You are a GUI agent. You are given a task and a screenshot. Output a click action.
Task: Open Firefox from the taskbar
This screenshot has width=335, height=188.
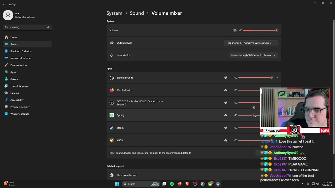coord(180,184)
